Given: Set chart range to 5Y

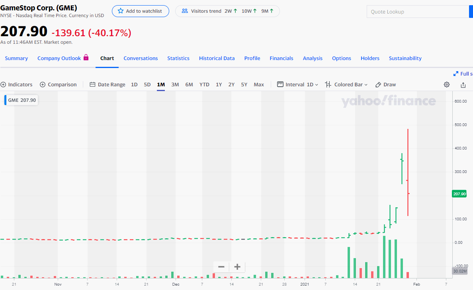Looking at the screenshot, I should click(x=244, y=85).
